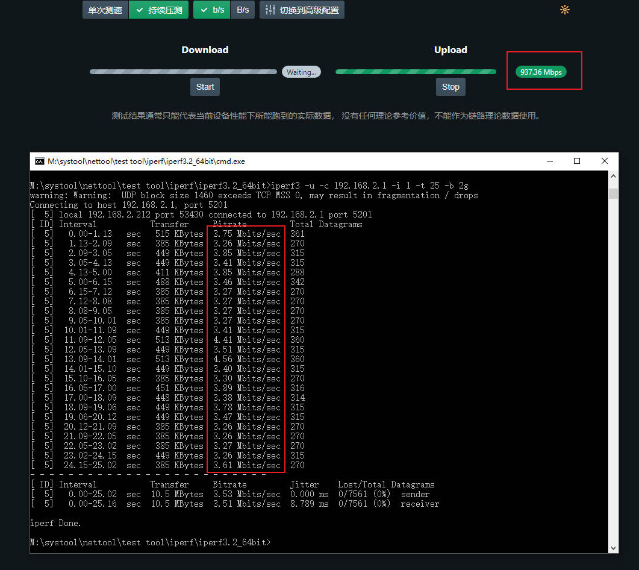Maximize the cmd.exe window
639x570 pixels.
pos(576,161)
